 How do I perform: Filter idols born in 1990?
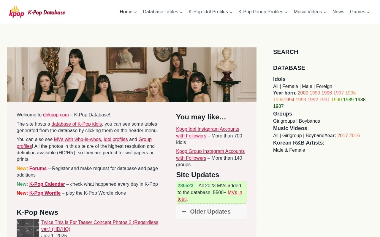point(336,100)
